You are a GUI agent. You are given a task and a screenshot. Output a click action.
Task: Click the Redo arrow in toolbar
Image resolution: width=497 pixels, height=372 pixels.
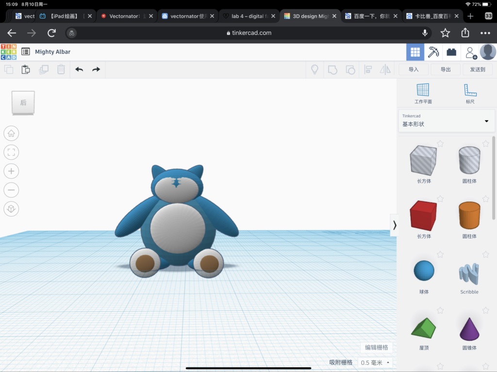point(96,70)
